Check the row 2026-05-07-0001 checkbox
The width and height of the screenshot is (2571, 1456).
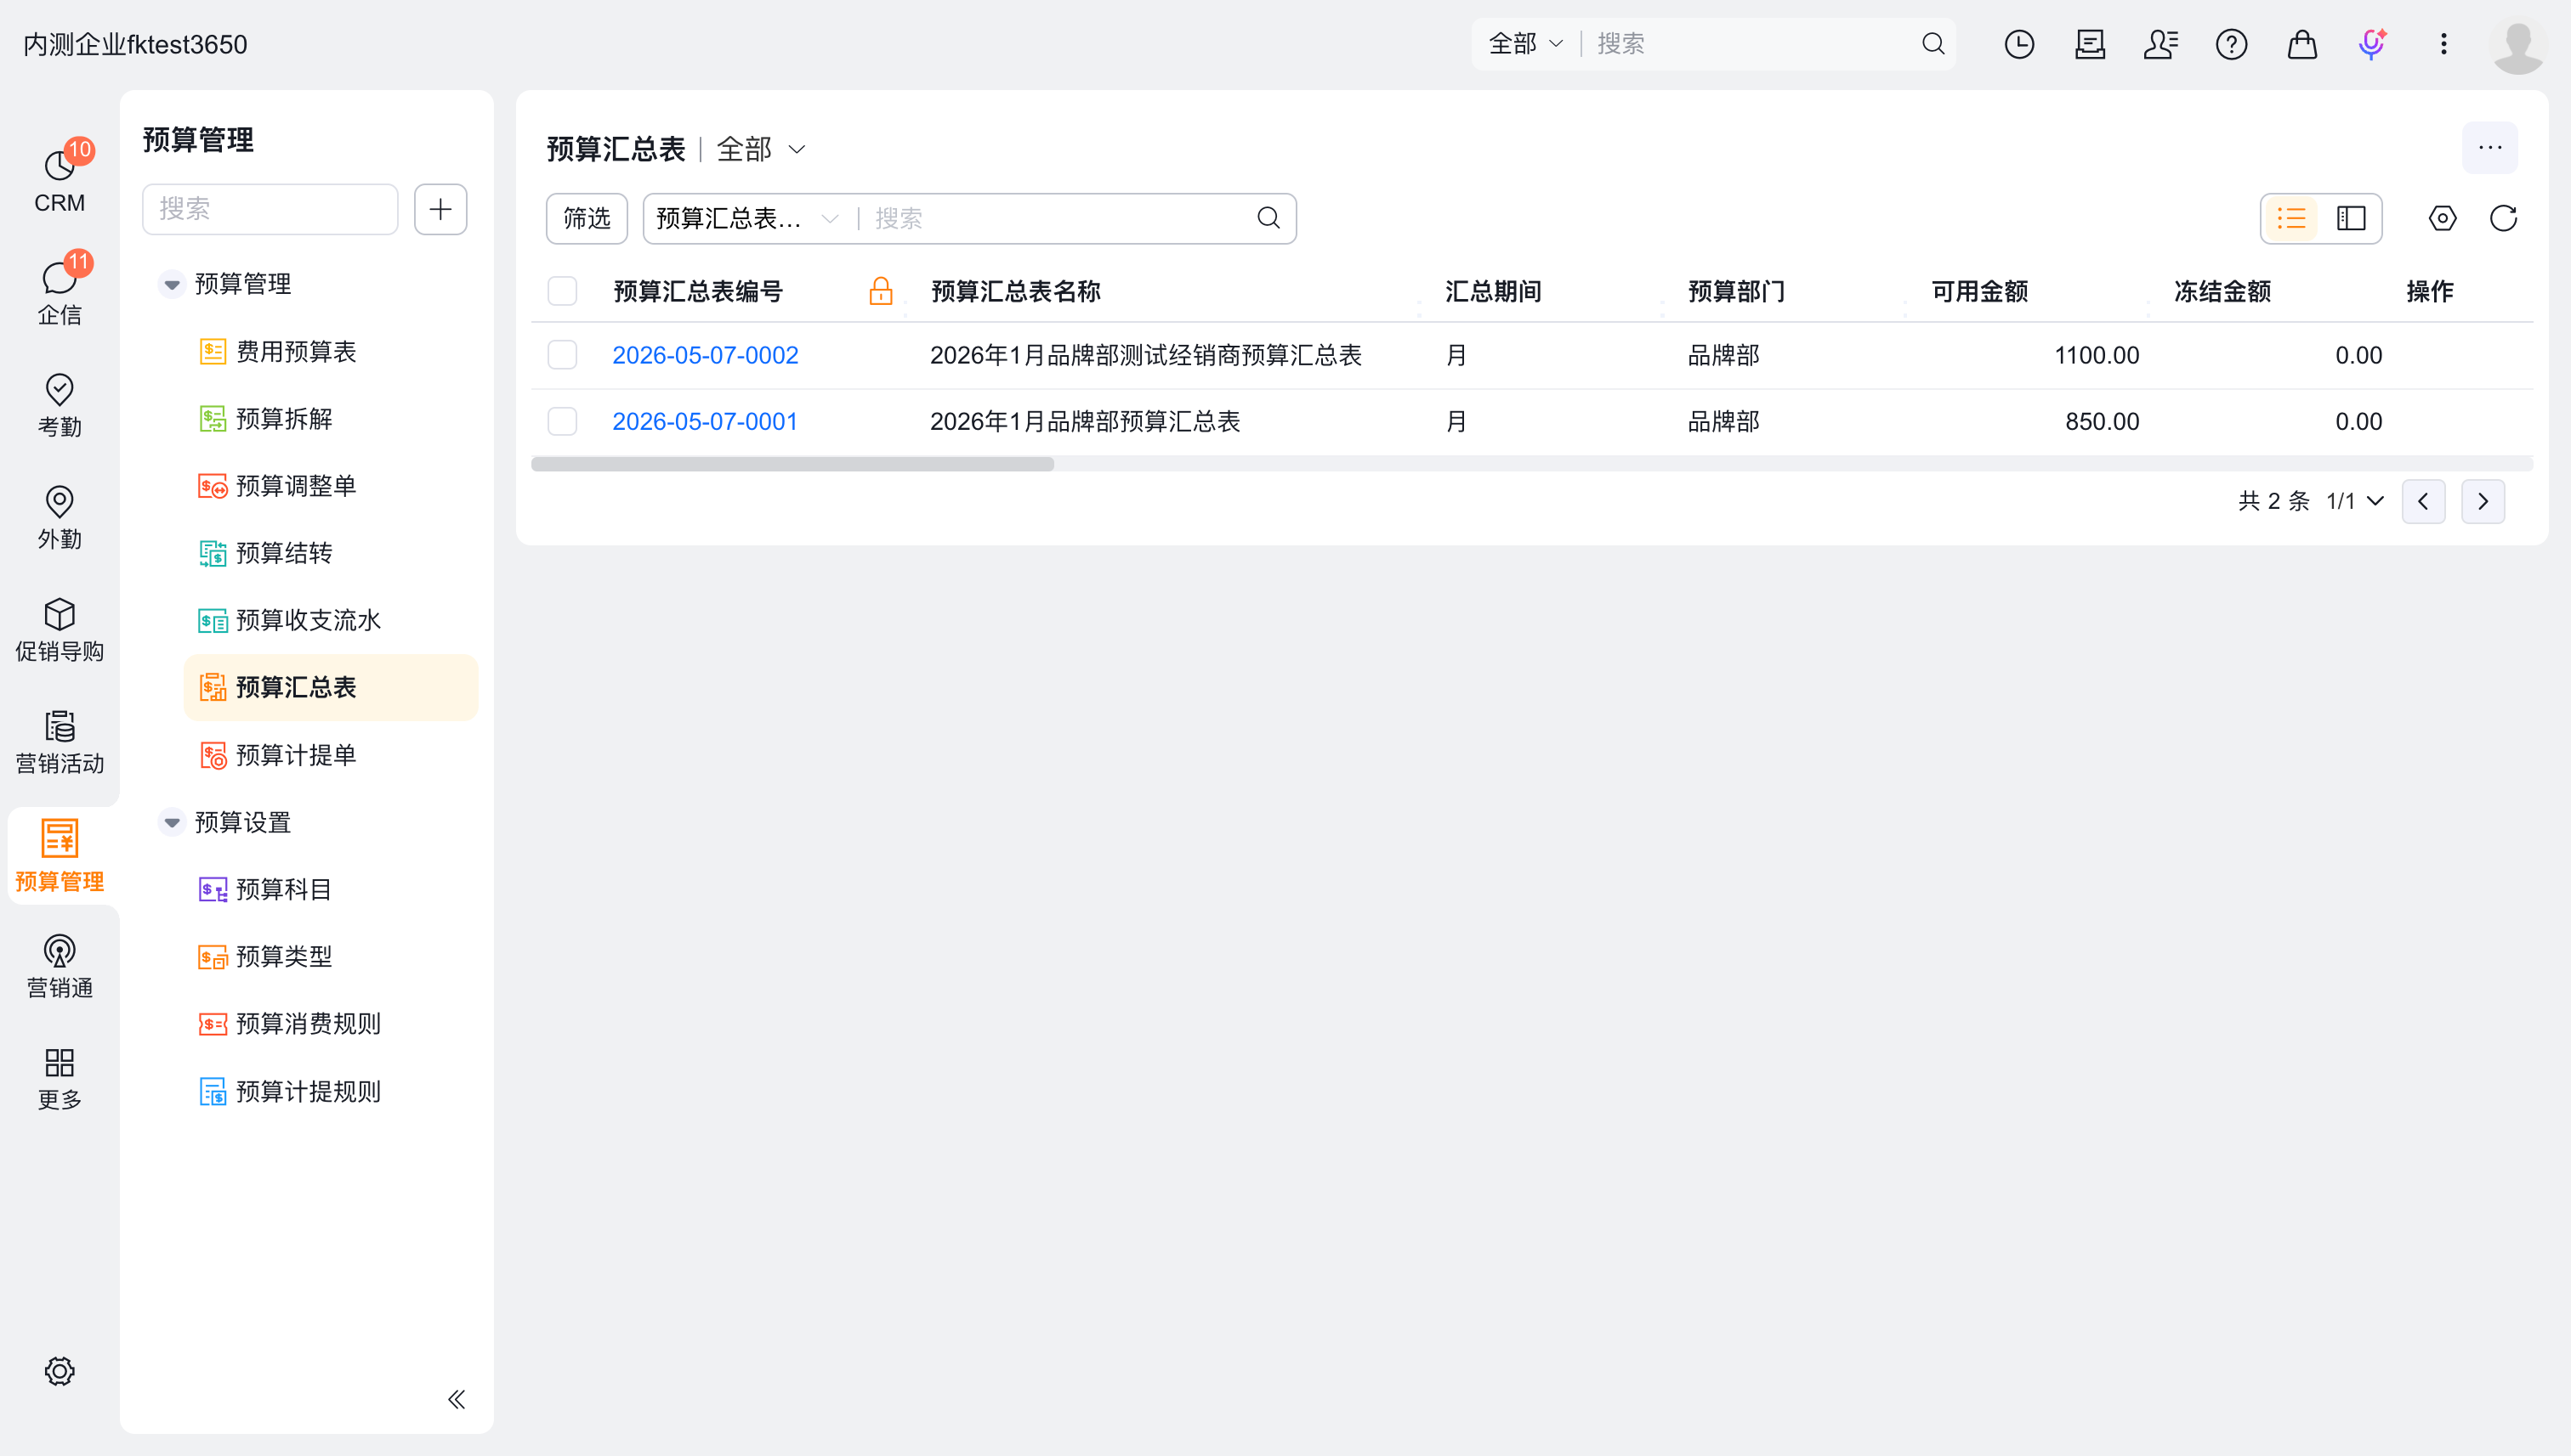[563, 421]
